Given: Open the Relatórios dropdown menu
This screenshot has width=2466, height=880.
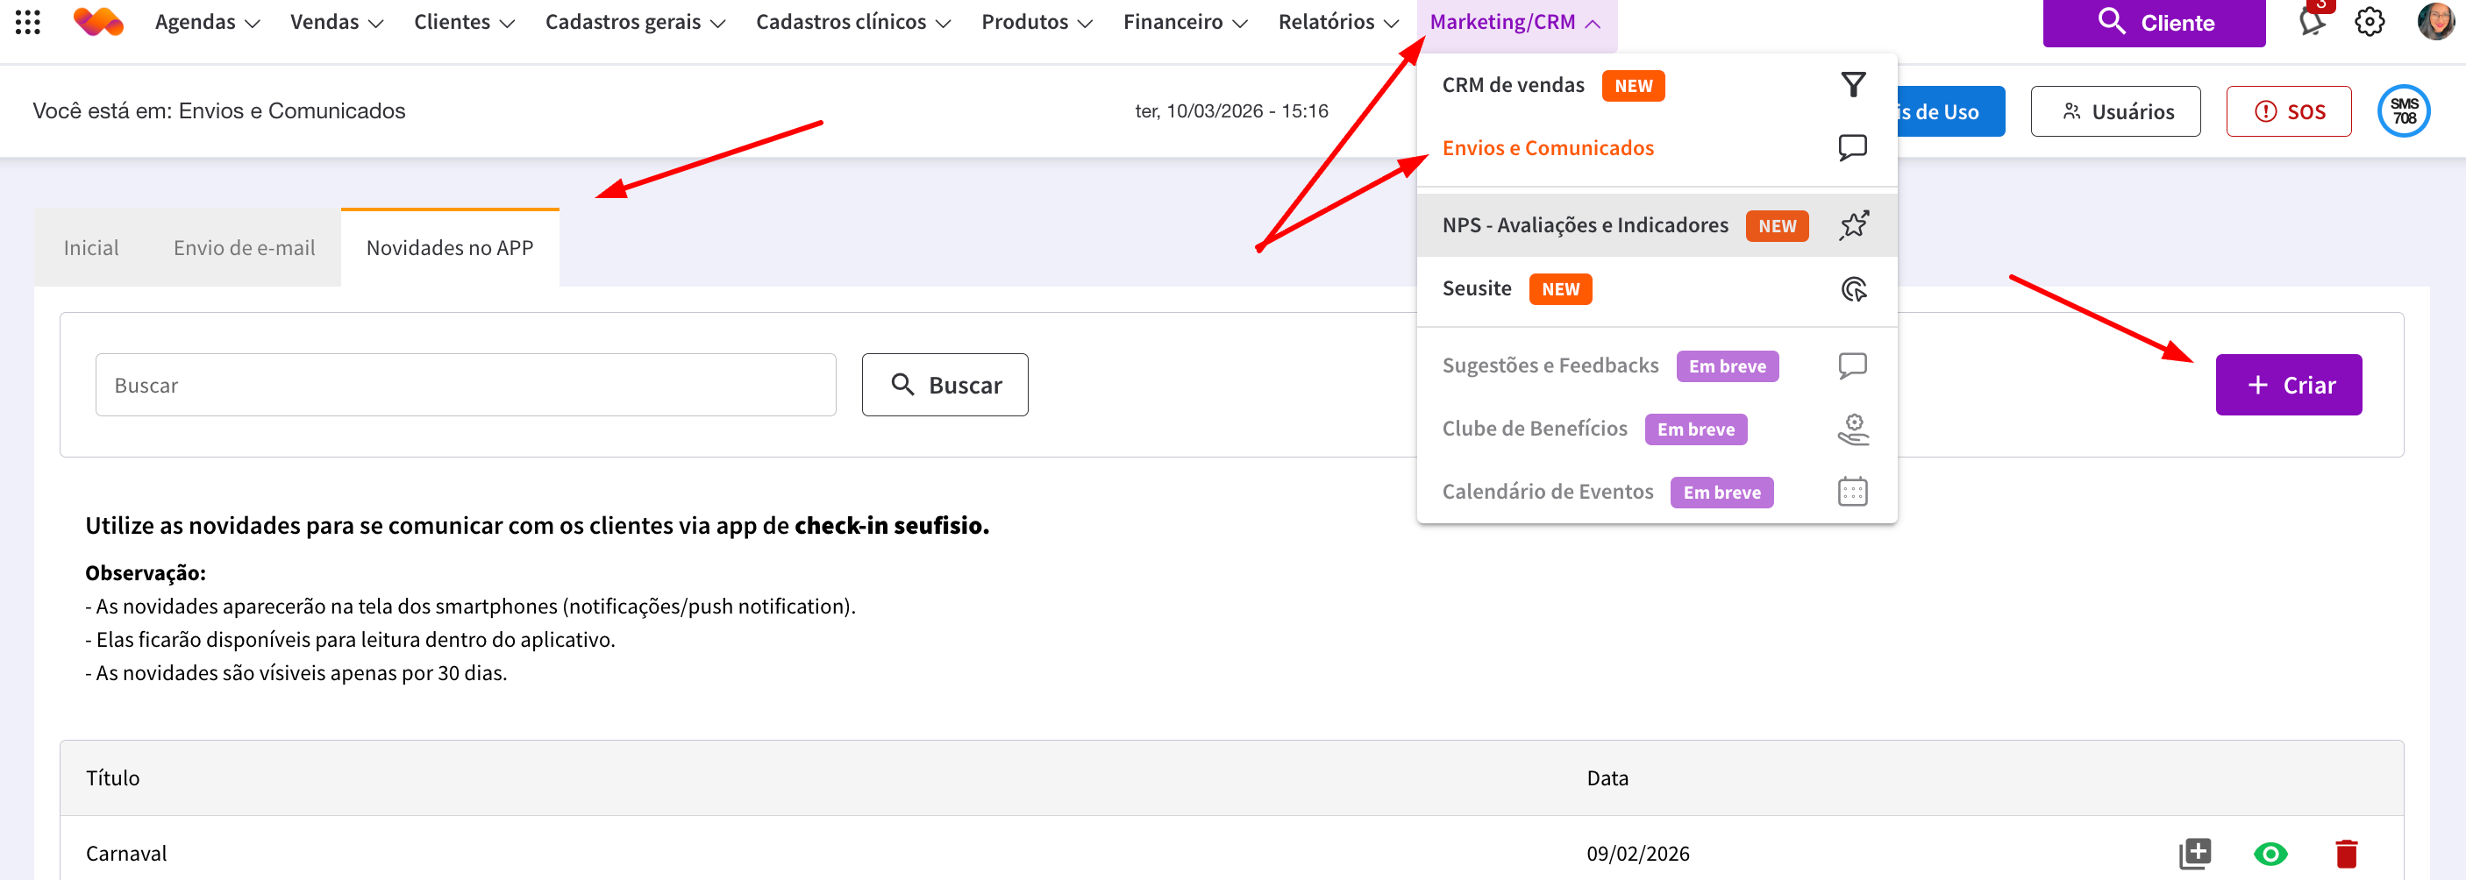Looking at the screenshot, I should tap(1337, 22).
